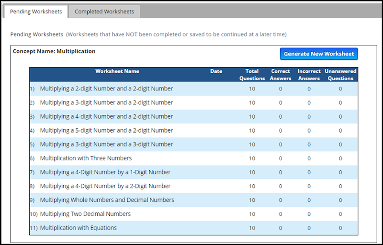This screenshot has width=383, height=245.
Task: Select Multiplying a 4-Digit Number by a 1-Digit Number
Action: [105, 172]
